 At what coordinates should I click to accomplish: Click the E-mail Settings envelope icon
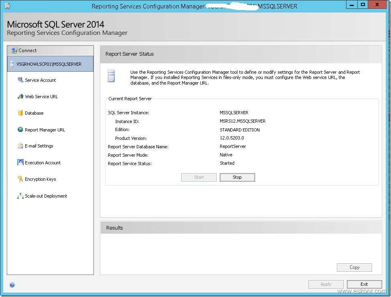pyautogui.click(x=20, y=146)
